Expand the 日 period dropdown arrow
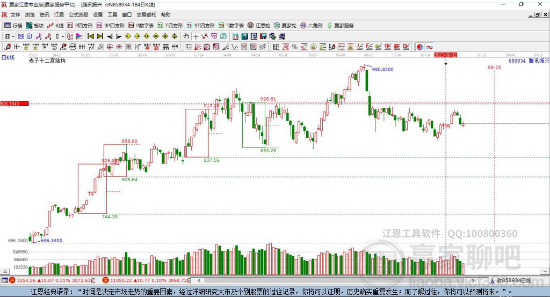Screen dimensions: 550x297 pos(13,36)
